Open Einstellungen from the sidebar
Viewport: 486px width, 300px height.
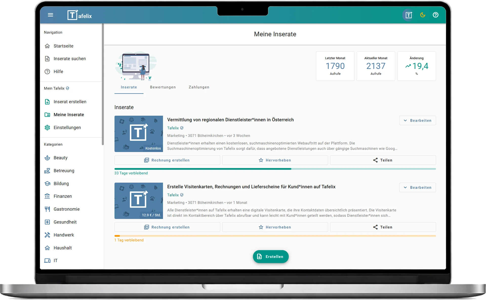pyautogui.click(x=67, y=128)
